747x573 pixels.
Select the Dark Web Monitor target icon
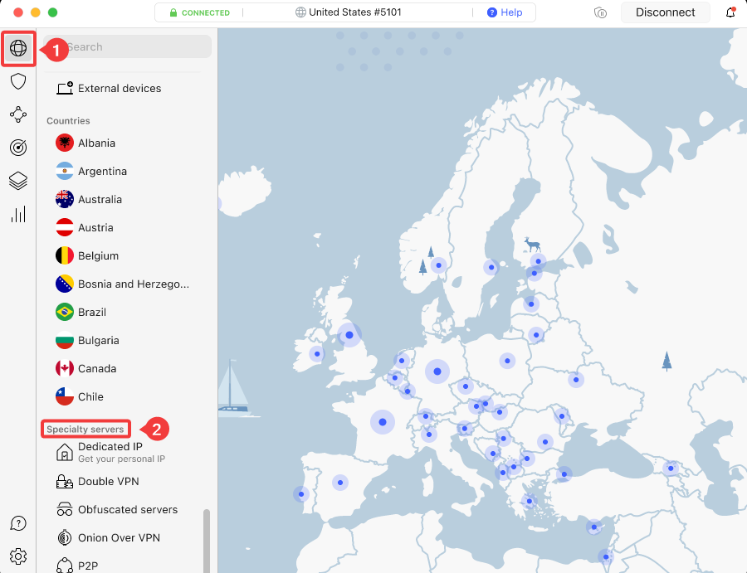[x=18, y=148]
